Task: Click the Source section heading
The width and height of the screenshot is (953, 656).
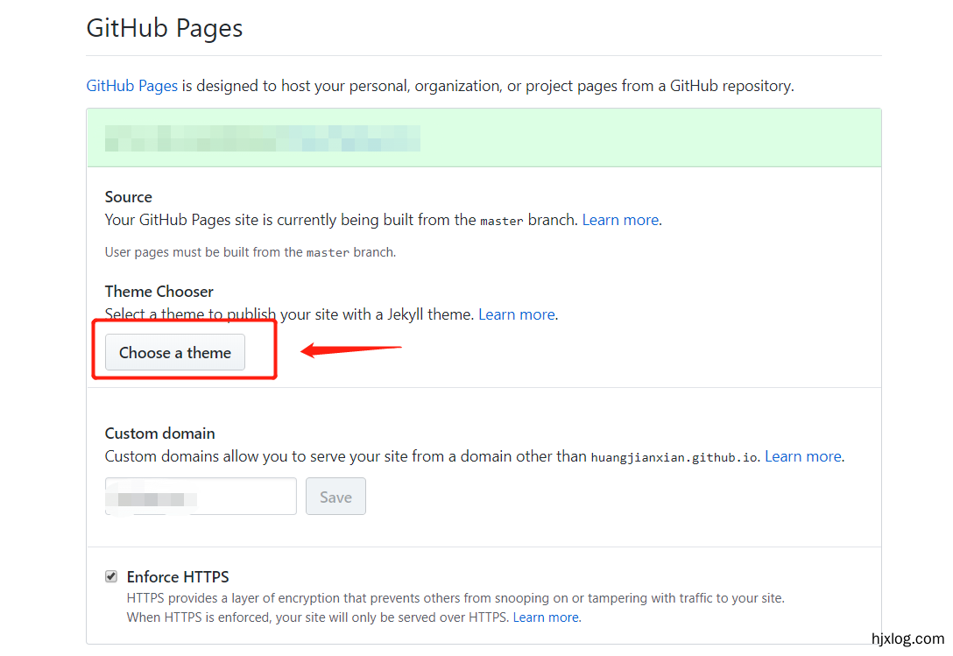Action: [x=128, y=197]
